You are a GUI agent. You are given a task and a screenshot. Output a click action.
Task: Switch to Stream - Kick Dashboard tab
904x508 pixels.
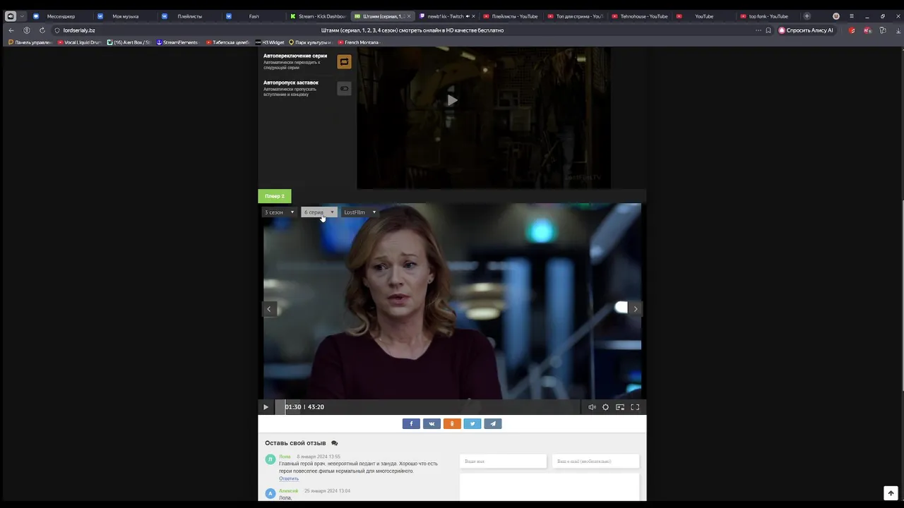pyautogui.click(x=318, y=16)
